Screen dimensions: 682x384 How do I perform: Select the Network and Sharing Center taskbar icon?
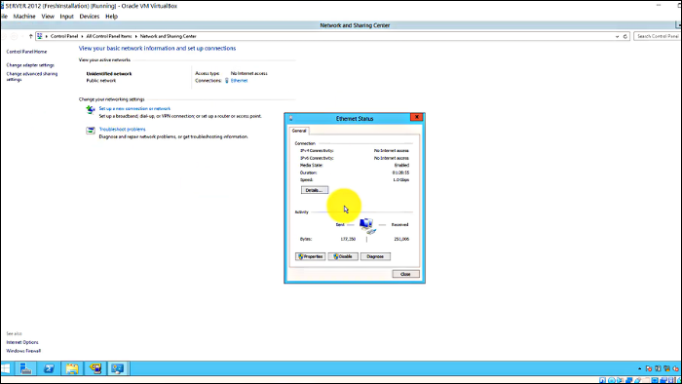[118, 368]
